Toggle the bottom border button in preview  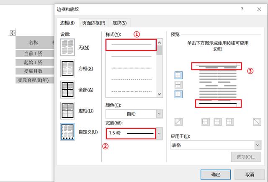coord(178,94)
